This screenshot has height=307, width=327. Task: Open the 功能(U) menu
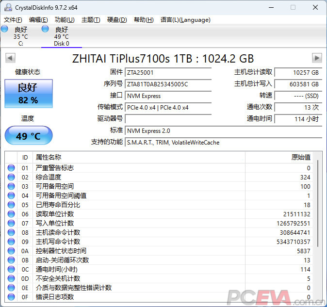point(65,20)
